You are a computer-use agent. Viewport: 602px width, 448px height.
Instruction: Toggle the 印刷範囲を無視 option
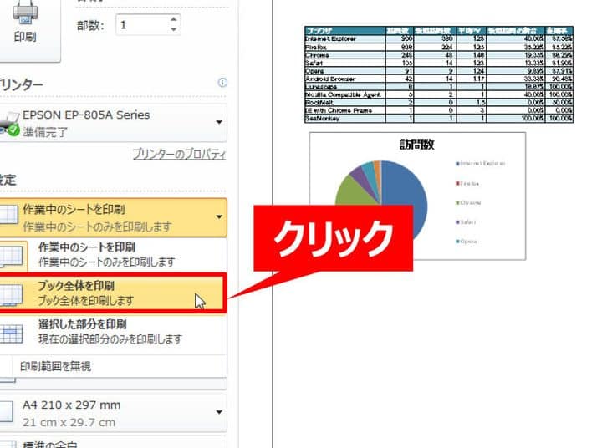click(56, 365)
